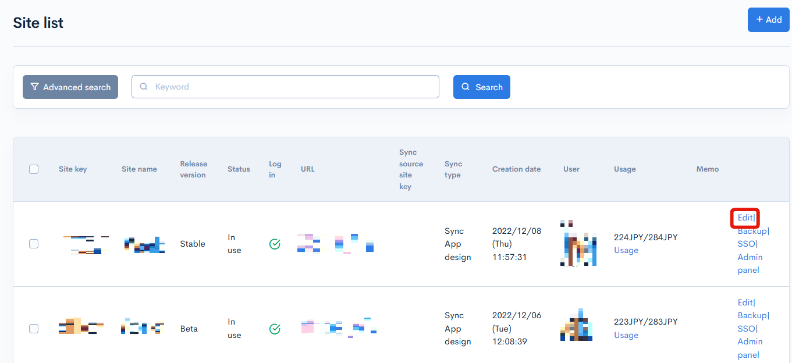Image resolution: width=792 pixels, height=363 pixels.
Task: Click SSO link in the Stable site row
Action: click(x=746, y=244)
